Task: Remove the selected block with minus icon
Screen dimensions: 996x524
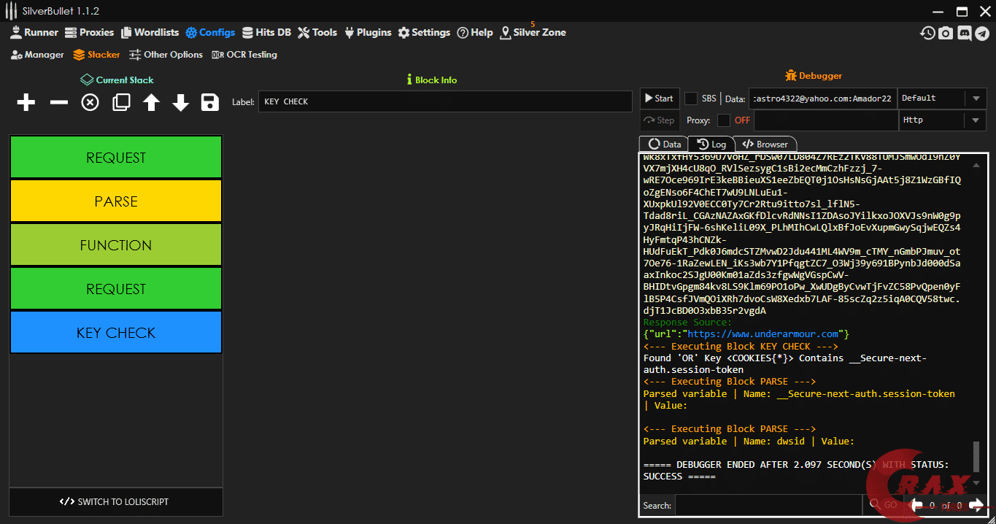Action: pos(58,103)
